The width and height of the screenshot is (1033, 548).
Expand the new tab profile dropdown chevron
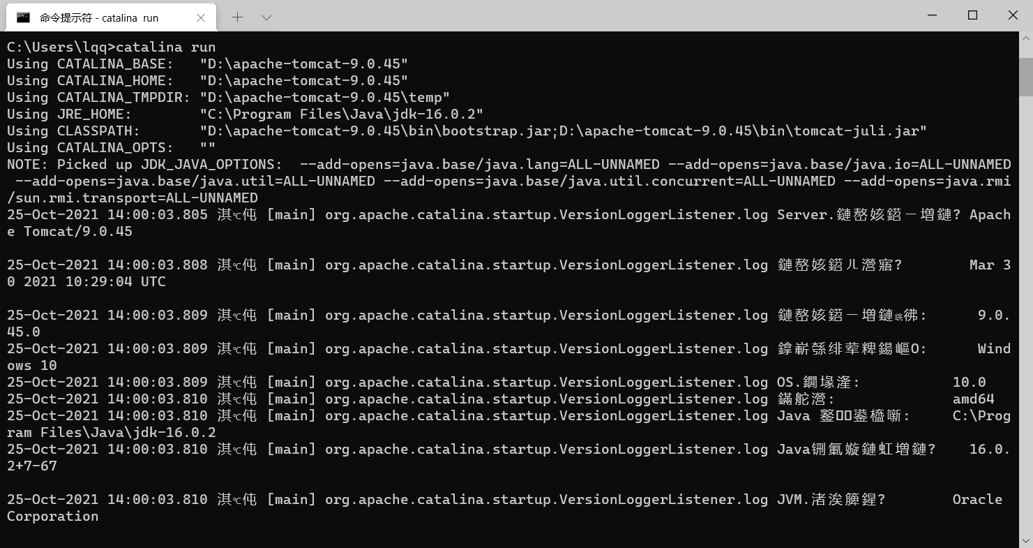pos(266,17)
